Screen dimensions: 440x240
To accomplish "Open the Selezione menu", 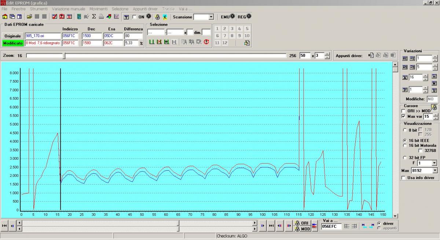I will tap(120, 9).
